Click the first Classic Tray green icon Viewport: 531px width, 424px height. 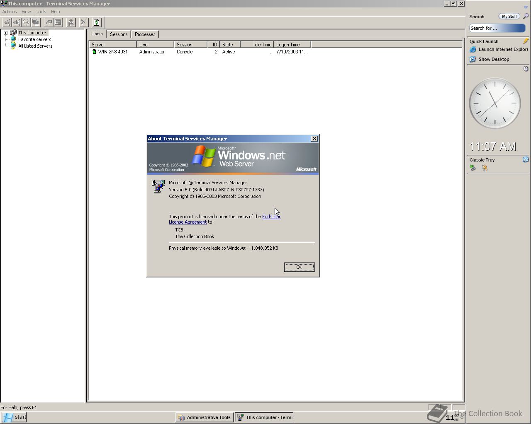tap(473, 168)
